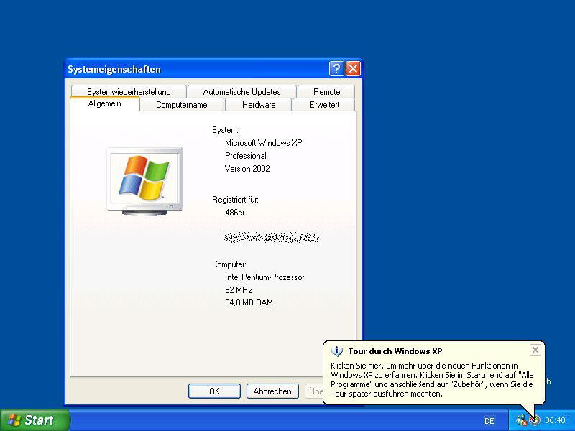Dismiss the Tour durch Windows XP balloon
Screen dimensions: 575x431
[535, 350]
